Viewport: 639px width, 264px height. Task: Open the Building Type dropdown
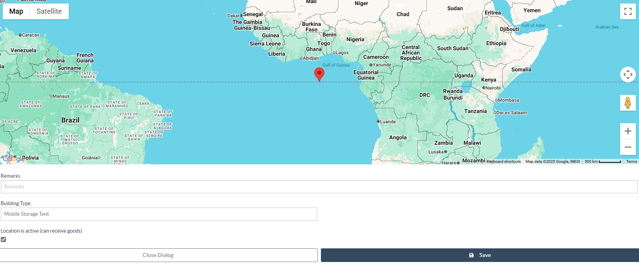pos(159,214)
